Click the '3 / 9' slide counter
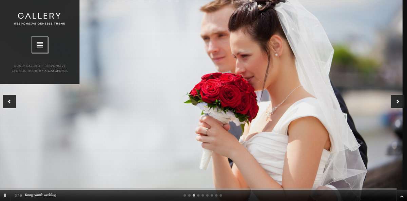 18,196
